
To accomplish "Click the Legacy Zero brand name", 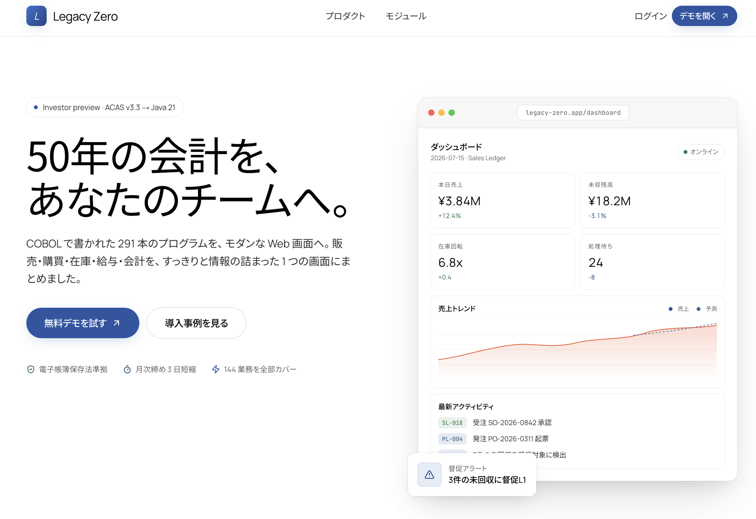I will 85,16.
